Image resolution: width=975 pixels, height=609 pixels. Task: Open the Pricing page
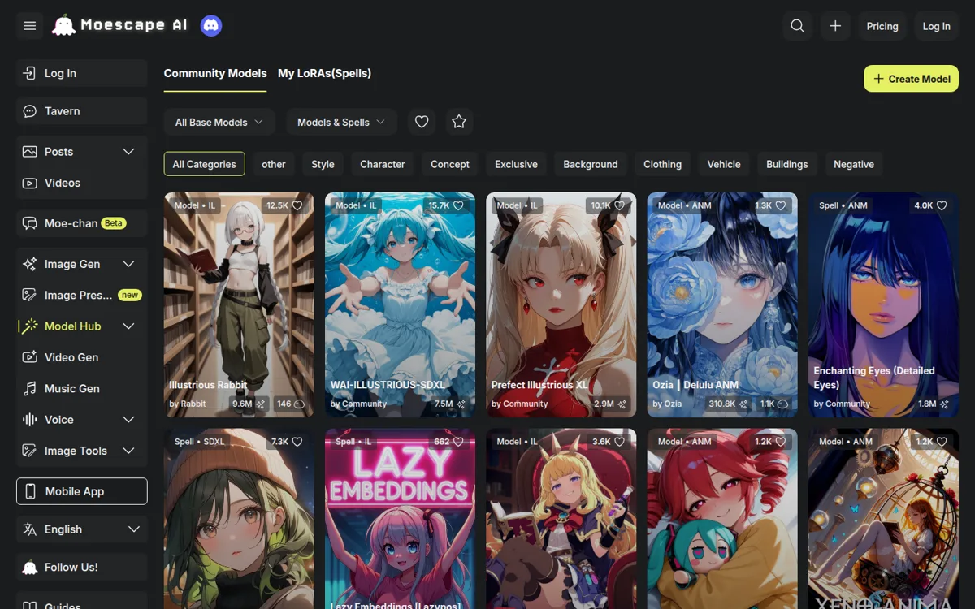(882, 26)
